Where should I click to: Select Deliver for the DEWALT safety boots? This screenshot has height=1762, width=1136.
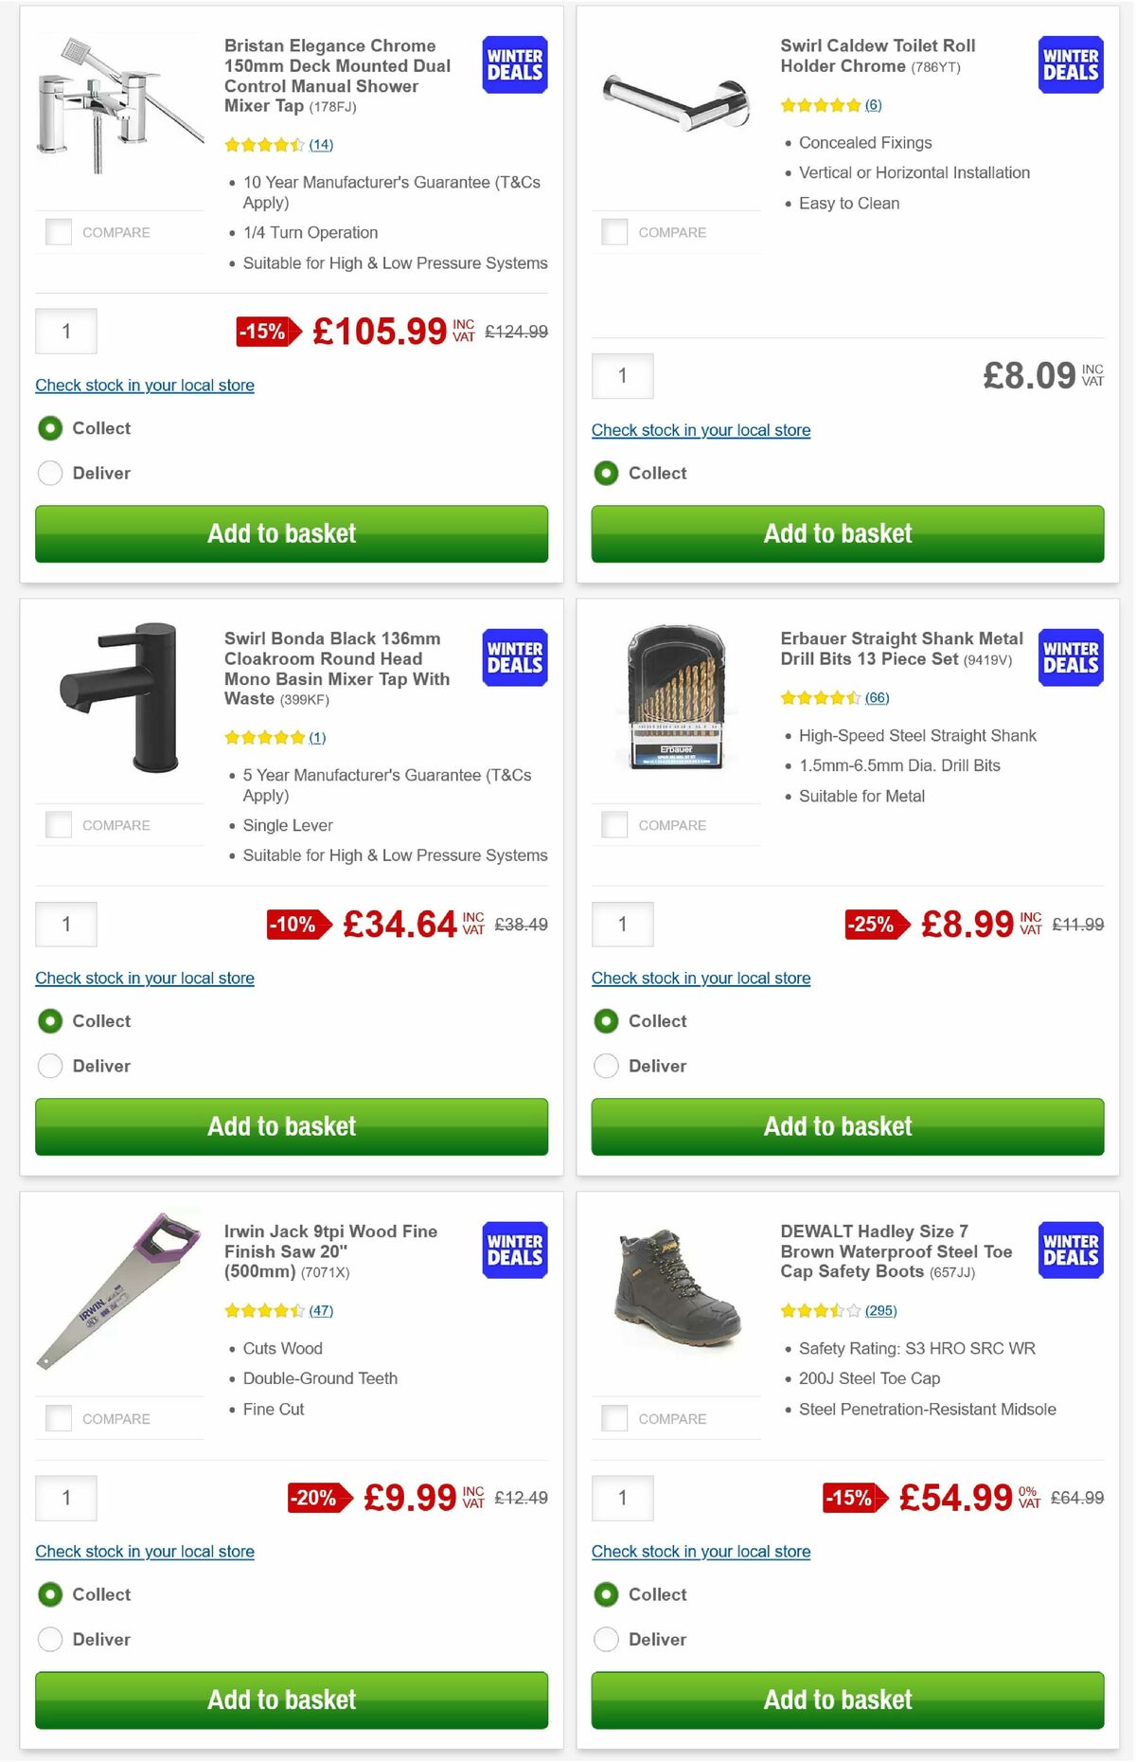point(606,1639)
